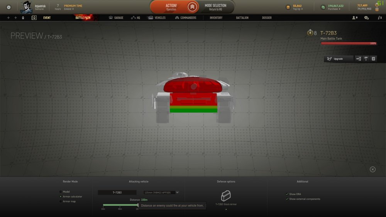This screenshot has height=217, width=386.
Task: Open the framed icon left of EVENT
Action: [x=34, y=18]
